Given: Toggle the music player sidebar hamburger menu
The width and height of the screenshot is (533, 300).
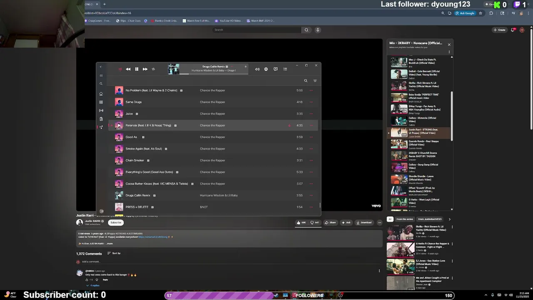Looking at the screenshot, I should (x=101, y=75).
